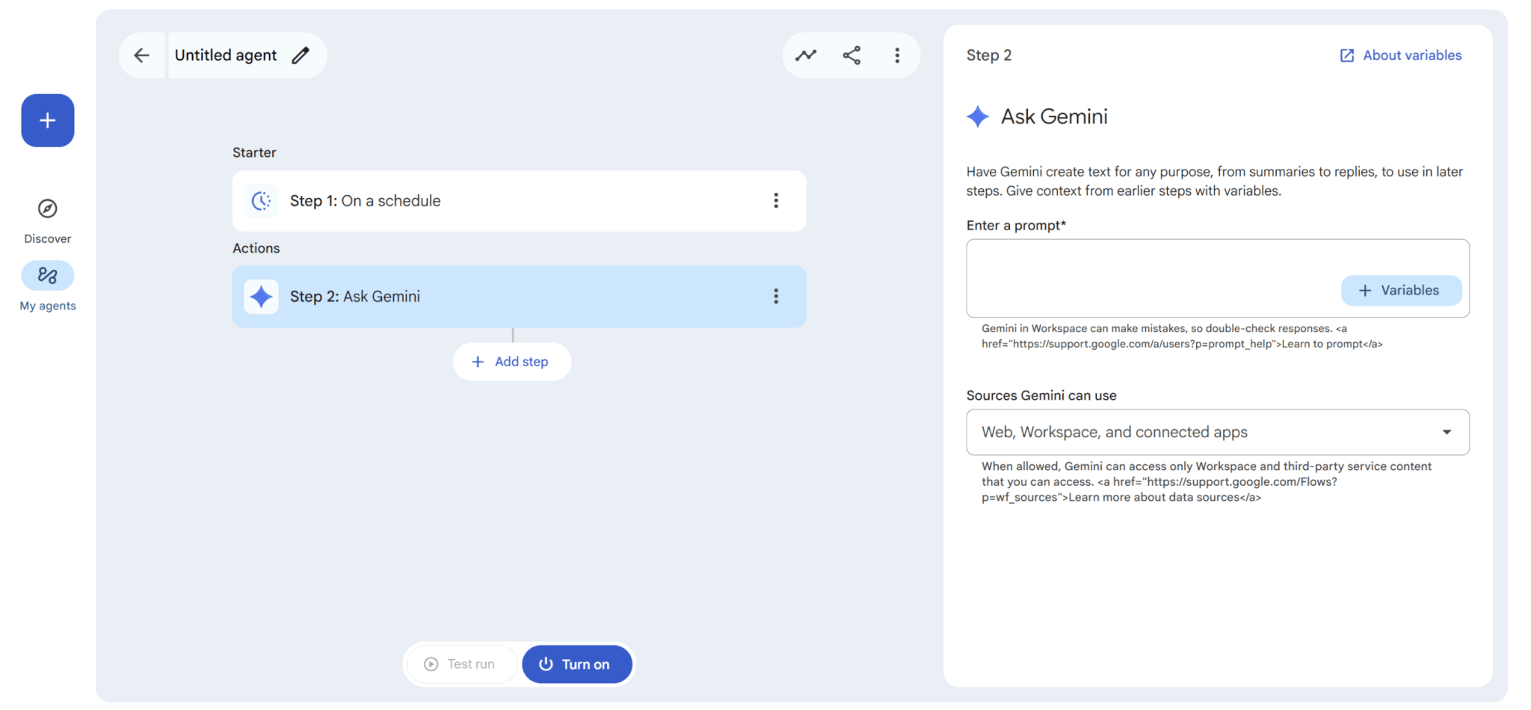The width and height of the screenshot is (1531, 710).
Task: Open Discover compass icon in sidebar
Action: tap(47, 209)
